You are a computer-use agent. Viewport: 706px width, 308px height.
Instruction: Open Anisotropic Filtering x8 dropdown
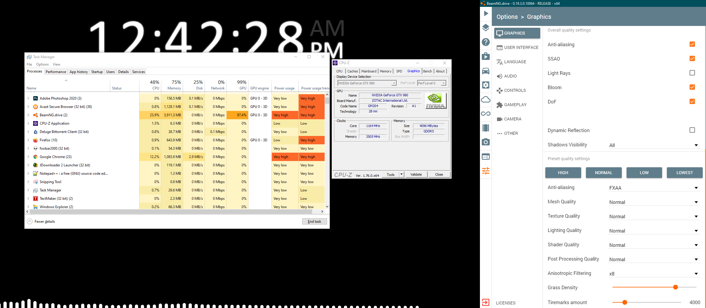[x=654, y=274]
